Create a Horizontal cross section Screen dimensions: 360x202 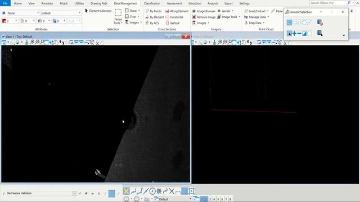tap(174, 17)
